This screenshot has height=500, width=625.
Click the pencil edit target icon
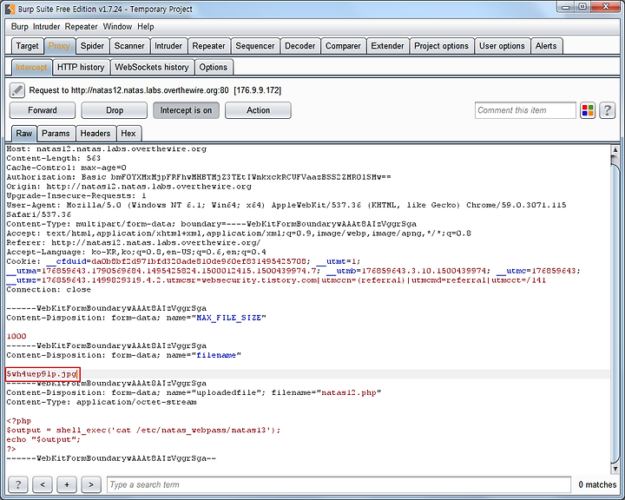17,90
